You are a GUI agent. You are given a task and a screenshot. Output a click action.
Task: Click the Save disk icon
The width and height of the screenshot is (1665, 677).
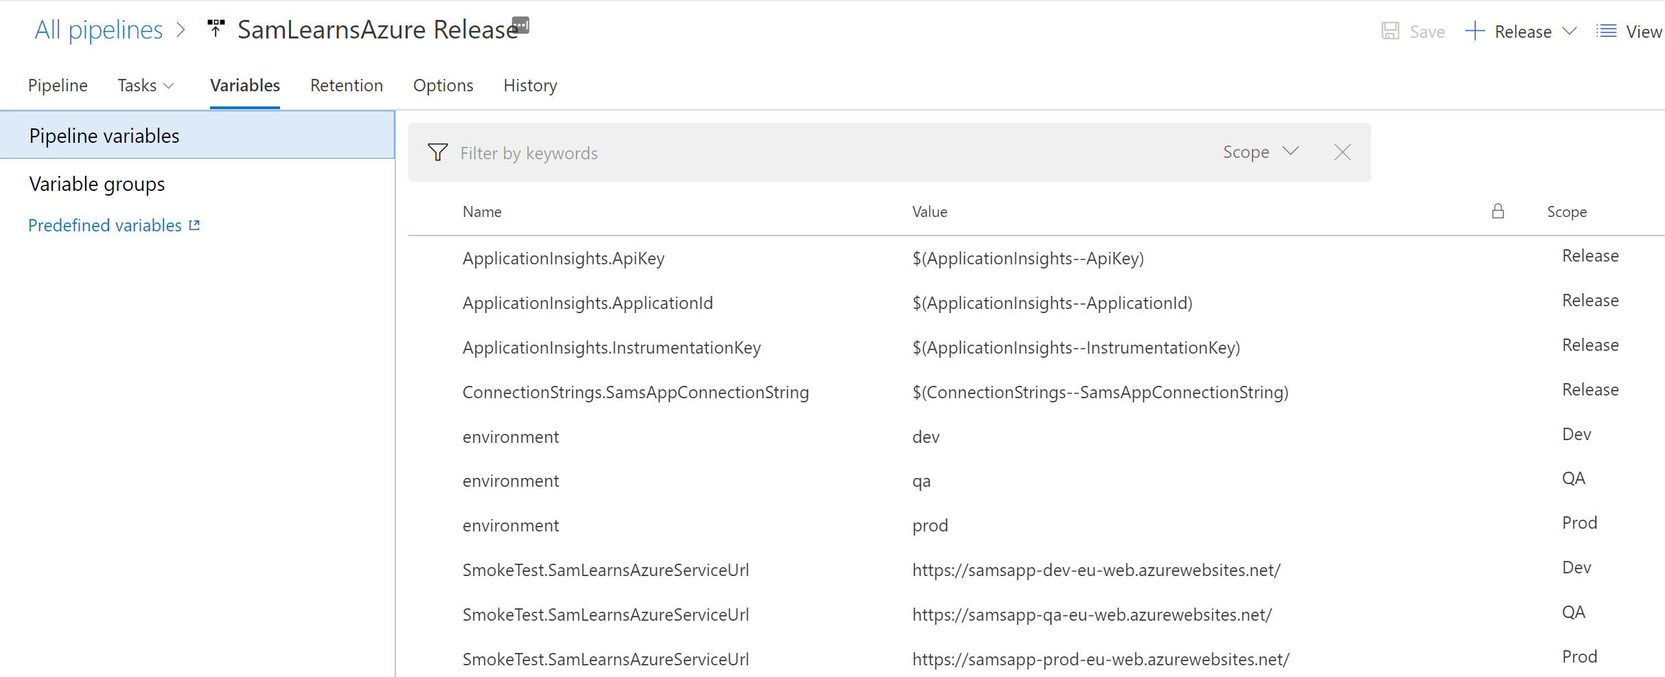pyautogui.click(x=1390, y=31)
